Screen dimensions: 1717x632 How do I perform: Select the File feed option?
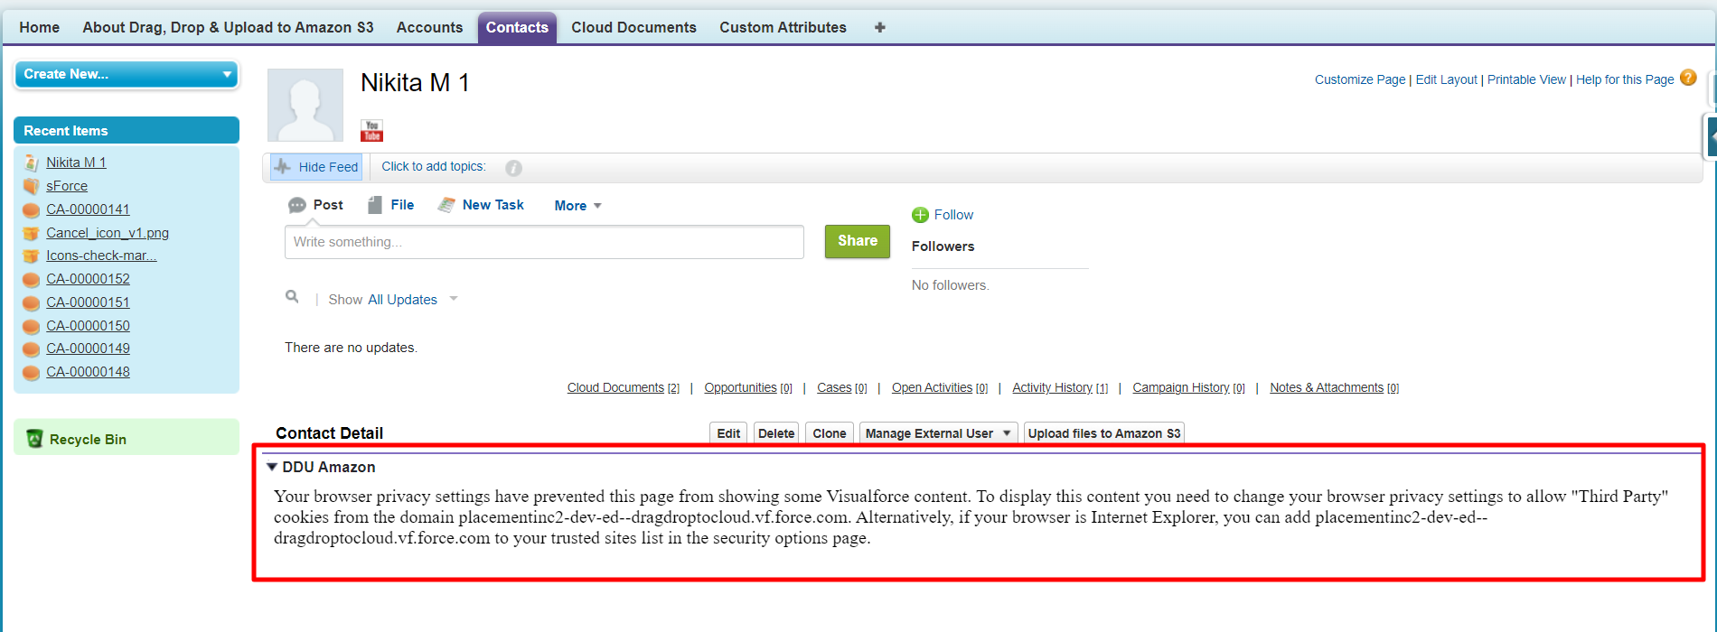point(402,205)
